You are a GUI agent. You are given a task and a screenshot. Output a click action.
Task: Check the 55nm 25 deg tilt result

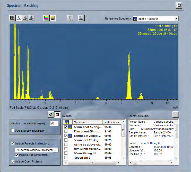pyautogui.click(x=66, y=153)
